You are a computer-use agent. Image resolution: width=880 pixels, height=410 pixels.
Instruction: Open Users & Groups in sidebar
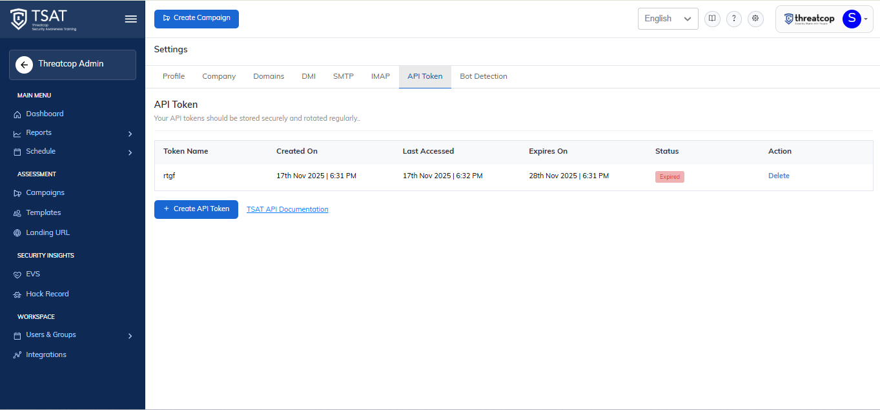tap(51, 334)
